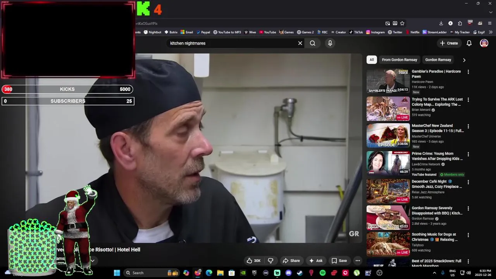Open December Café Night live thumbnail
The height and width of the screenshot is (279, 496).
[x=388, y=191]
